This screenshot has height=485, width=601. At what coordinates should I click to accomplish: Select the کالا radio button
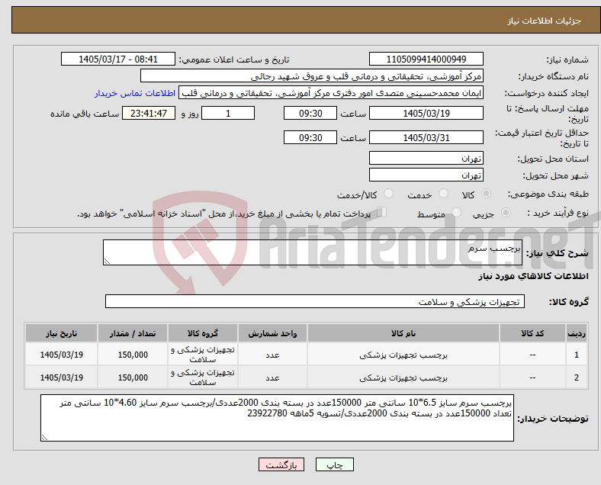point(486,194)
